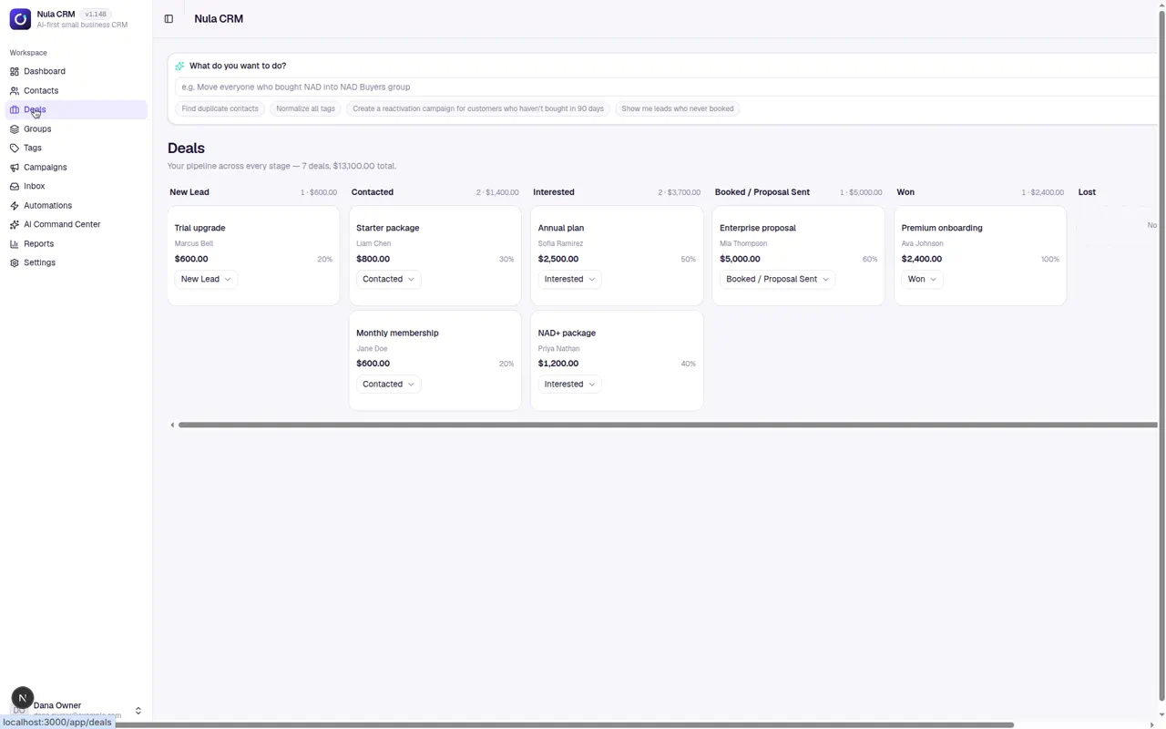Screen dimensions: 1166x729
Task: Open the Trial upgrade deal title
Action: coord(199,228)
